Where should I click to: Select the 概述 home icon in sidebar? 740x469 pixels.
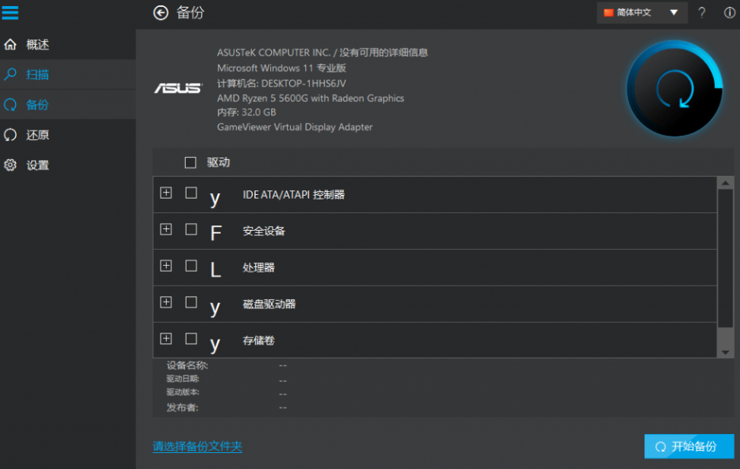[11, 43]
